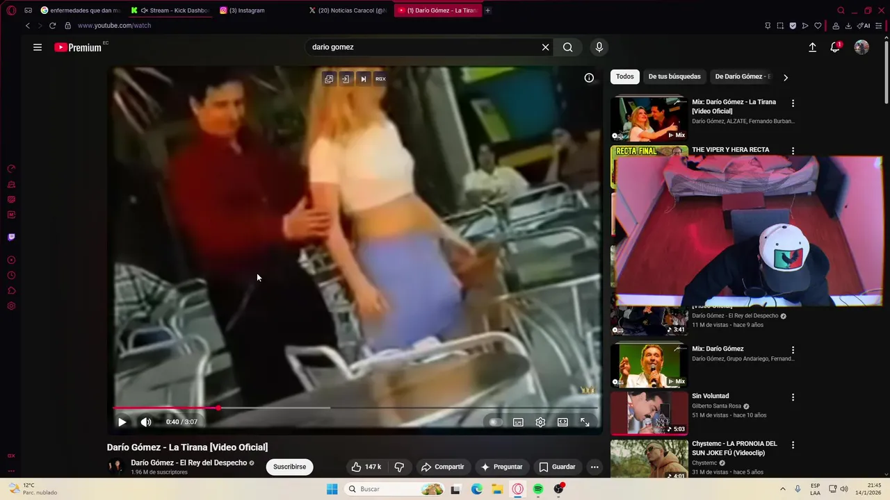
Task: Open the browser AI assistant icon
Action: [x=864, y=26]
